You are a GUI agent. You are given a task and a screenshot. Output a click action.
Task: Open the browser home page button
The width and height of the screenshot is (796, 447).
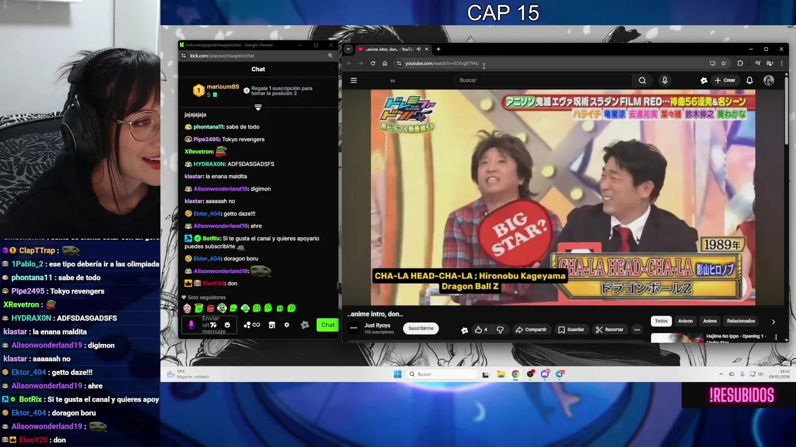(x=384, y=63)
